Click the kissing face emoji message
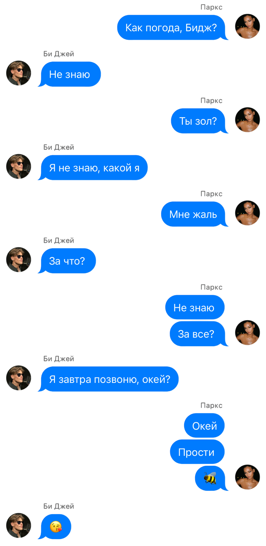The width and height of the screenshot is (266, 546). (56, 527)
